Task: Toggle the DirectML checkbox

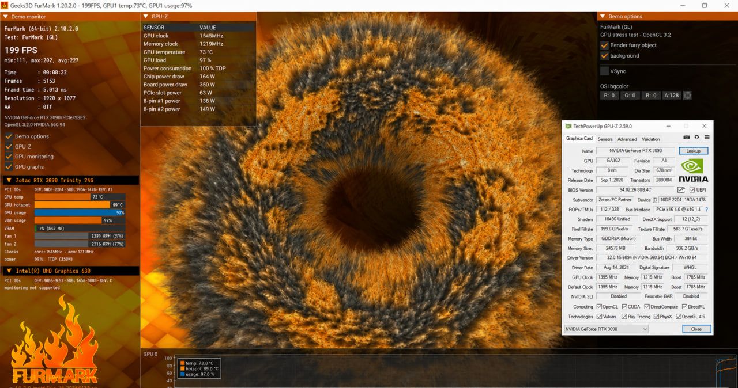Action: 684,307
